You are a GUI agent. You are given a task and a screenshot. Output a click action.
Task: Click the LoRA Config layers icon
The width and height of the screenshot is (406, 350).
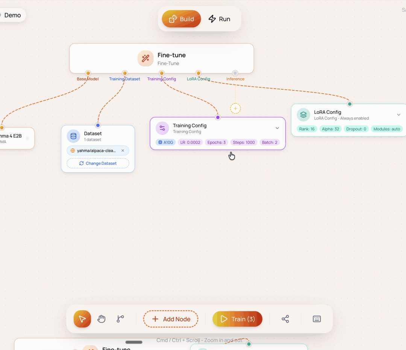303,115
